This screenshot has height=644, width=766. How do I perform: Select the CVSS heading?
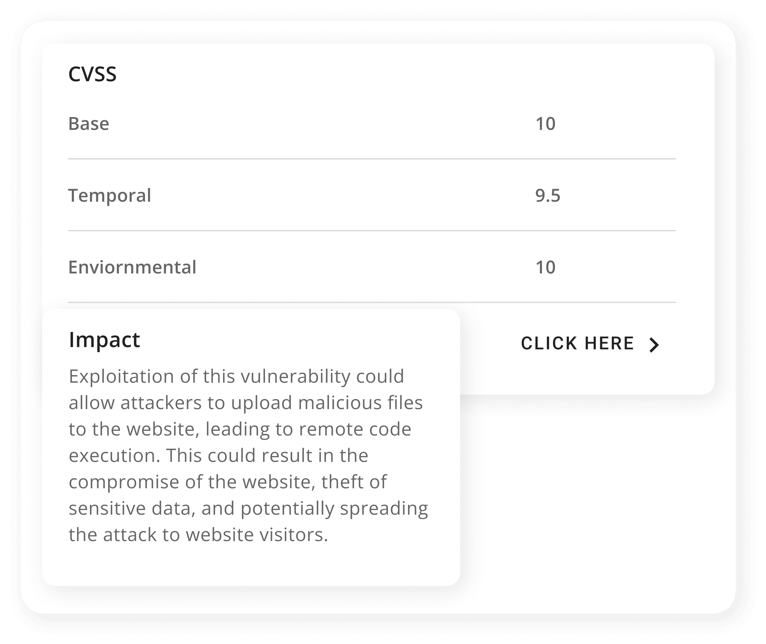92,74
